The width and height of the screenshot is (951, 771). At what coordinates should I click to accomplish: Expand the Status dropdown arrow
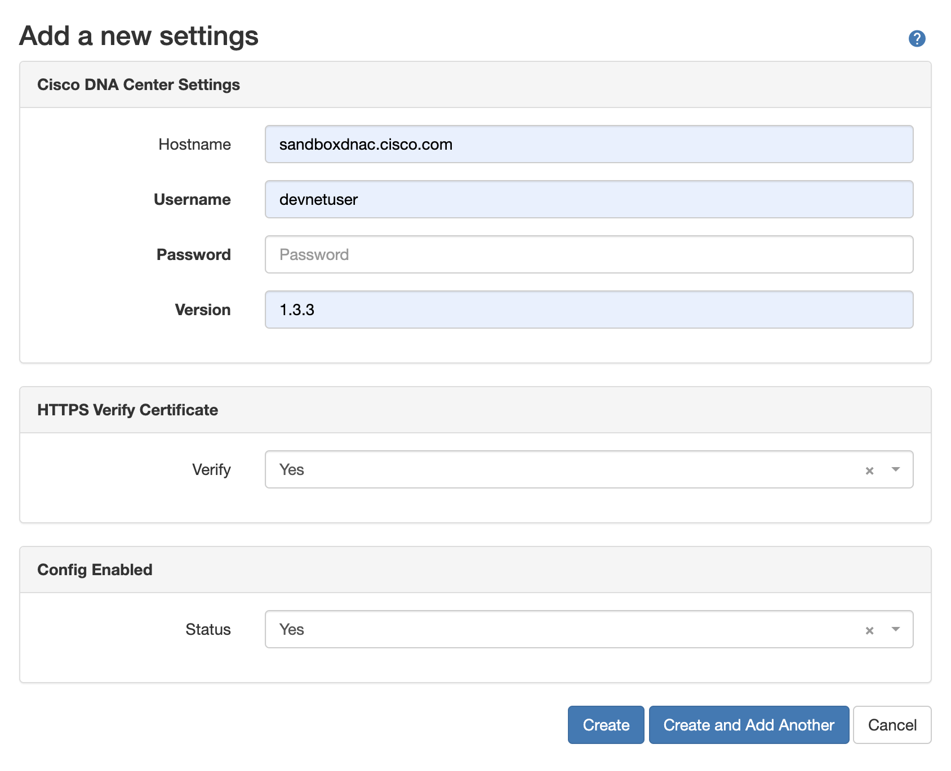(x=895, y=629)
